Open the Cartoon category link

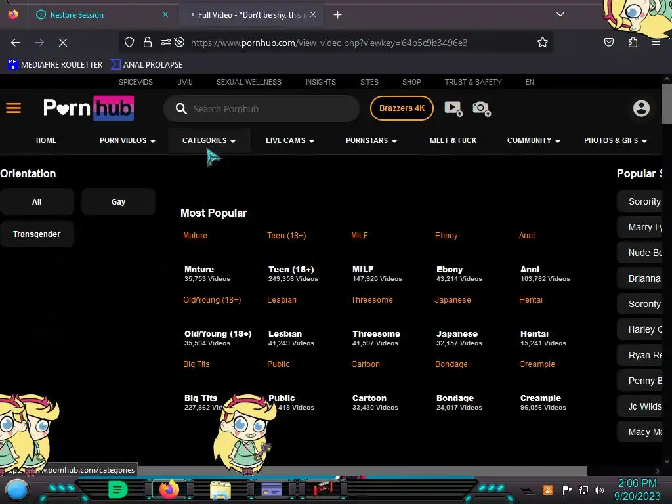pos(366,364)
